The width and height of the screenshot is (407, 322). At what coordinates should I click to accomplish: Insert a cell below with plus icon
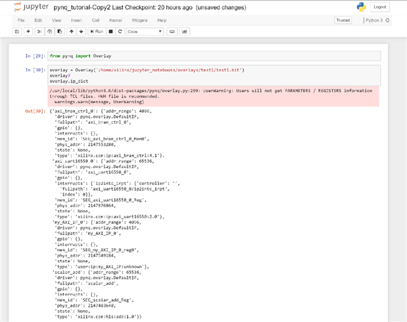pos(28,32)
